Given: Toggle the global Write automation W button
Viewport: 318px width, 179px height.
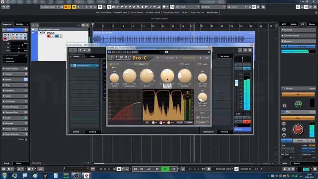Looking at the screenshot, I should [x=90, y=7].
